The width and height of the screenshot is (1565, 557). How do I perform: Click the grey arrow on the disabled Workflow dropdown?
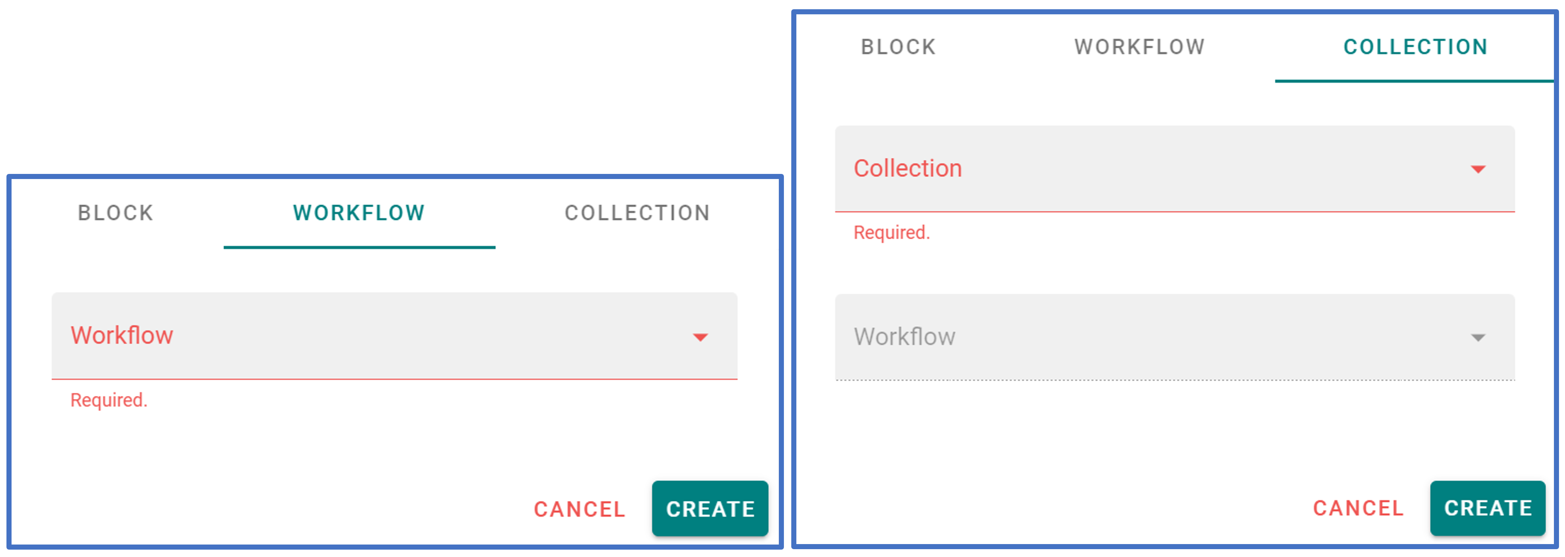tap(1478, 338)
